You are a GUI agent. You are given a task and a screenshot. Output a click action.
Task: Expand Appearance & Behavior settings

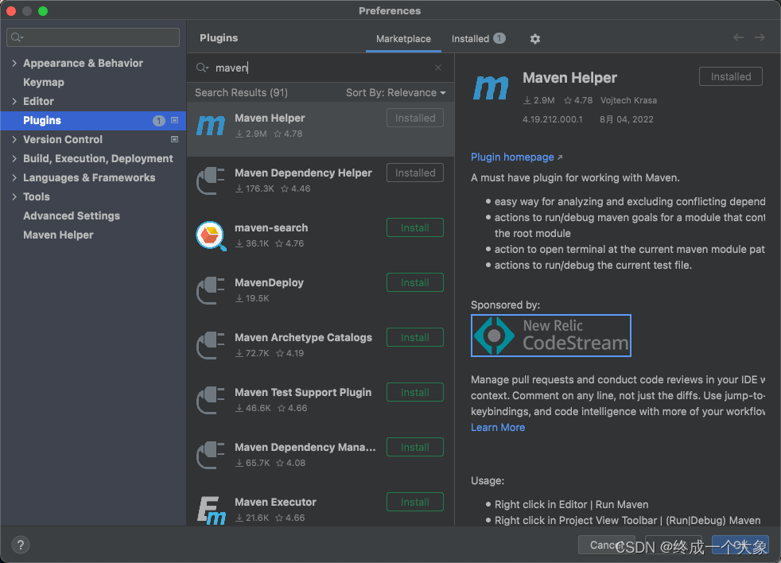(x=14, y=63)
